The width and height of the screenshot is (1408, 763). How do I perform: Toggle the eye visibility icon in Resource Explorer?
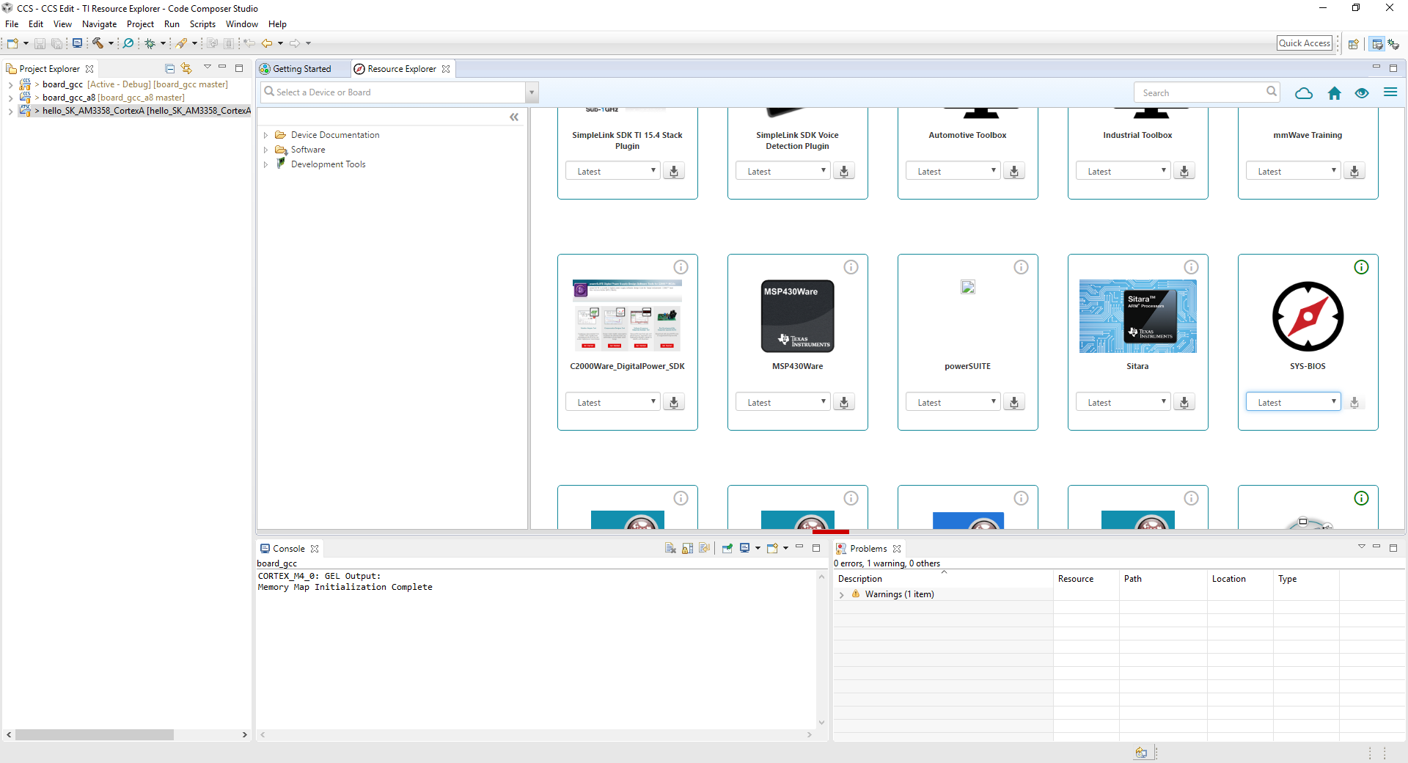click(1362, 93)
